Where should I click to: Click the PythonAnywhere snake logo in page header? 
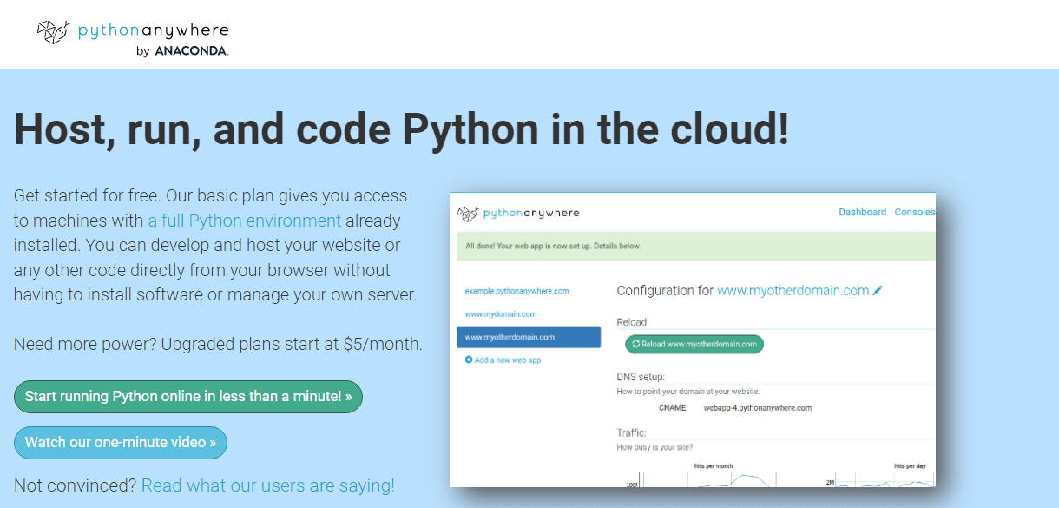[52, 32]
